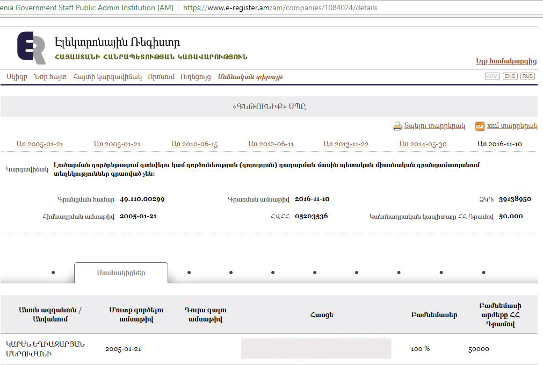Open the Առ 2012-06-11 record link
This screenshot has width=543, height=365.
(271, 144)
